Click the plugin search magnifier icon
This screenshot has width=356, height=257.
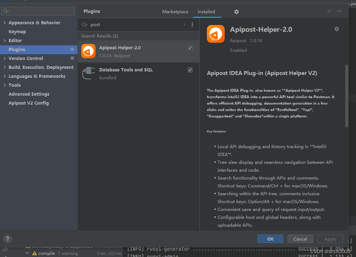pyautogui.click(x=85, y=25)
